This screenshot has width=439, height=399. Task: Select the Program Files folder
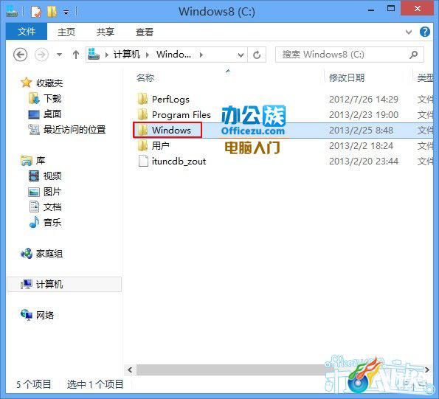[x=182, y=115]
